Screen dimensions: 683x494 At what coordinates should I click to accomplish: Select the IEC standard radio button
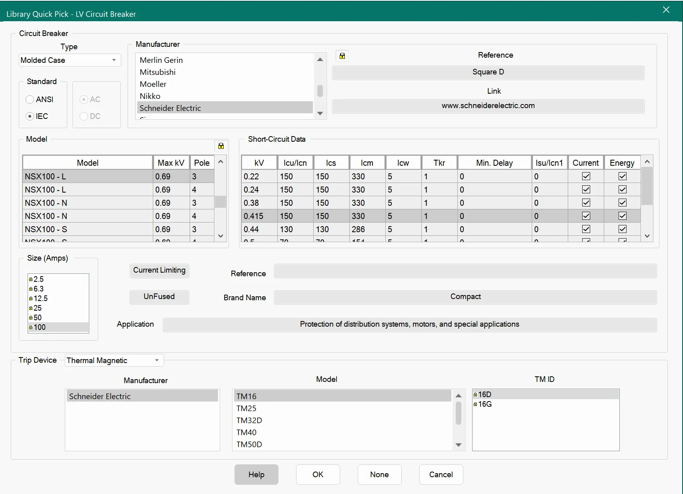[x=30, y=116]
